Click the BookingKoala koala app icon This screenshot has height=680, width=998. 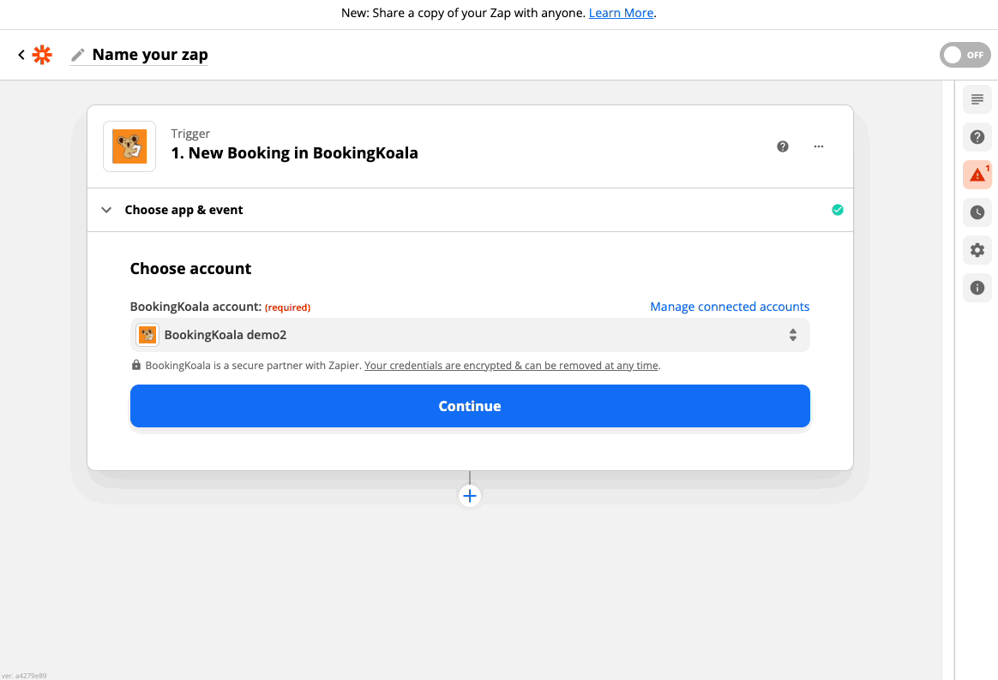click(129, 146)
